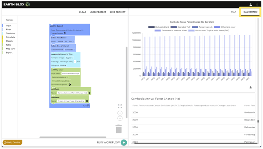The height and width of the screenshot is (149, 263).
Task: Open settings gear for Cambodia Annual Forest Change table
Action: 89,93
